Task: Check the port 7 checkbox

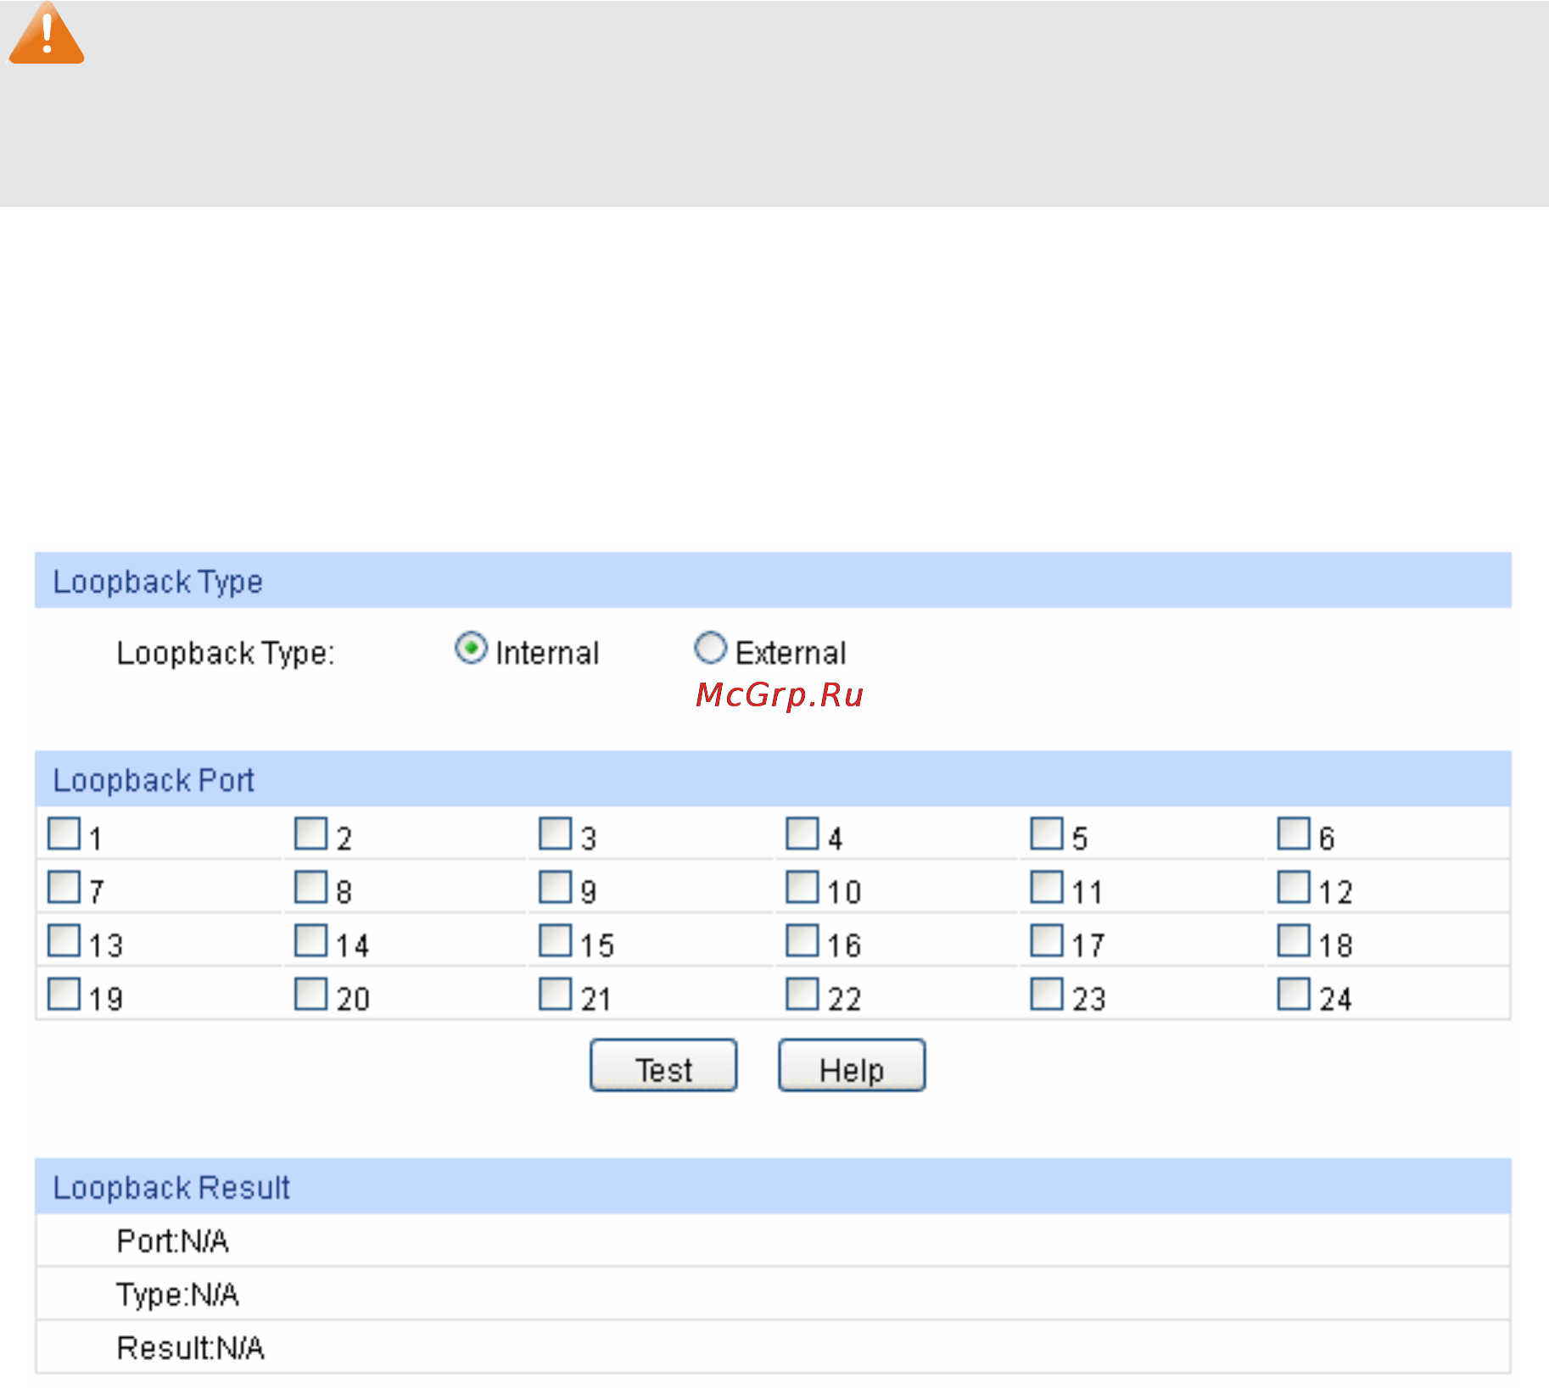Action: click(64, 887)
